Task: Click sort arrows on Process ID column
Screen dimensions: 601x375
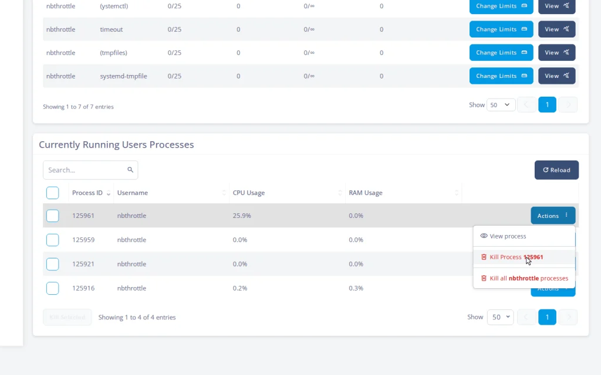Action: pyautogui.click(x=109, y=193)
